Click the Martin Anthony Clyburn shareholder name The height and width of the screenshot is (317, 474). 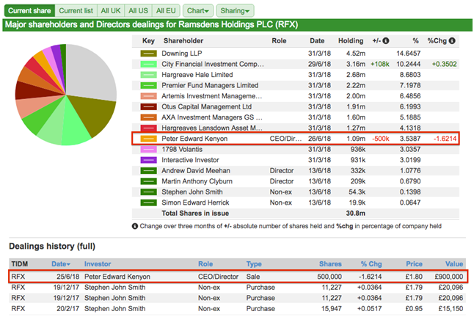pyautogui.click(x=197, y=181)
